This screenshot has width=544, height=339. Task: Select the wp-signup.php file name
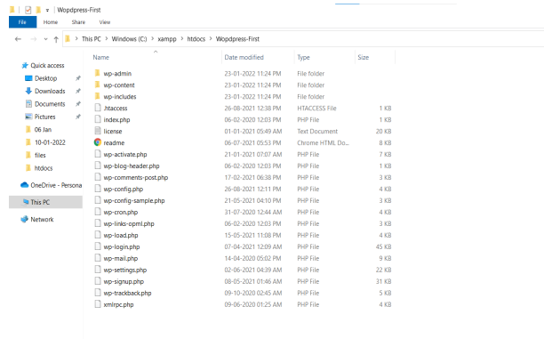coord(124,281)
